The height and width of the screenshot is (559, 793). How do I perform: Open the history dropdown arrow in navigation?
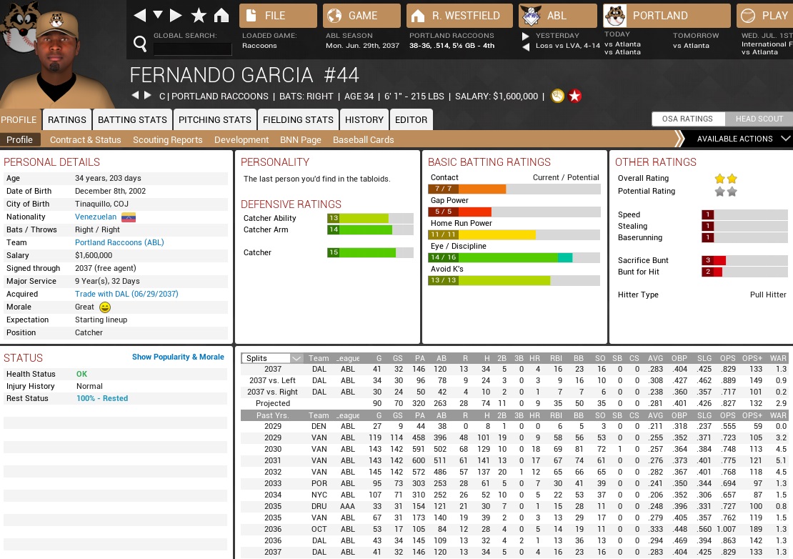pyautogui.click(x=158, y=16)
